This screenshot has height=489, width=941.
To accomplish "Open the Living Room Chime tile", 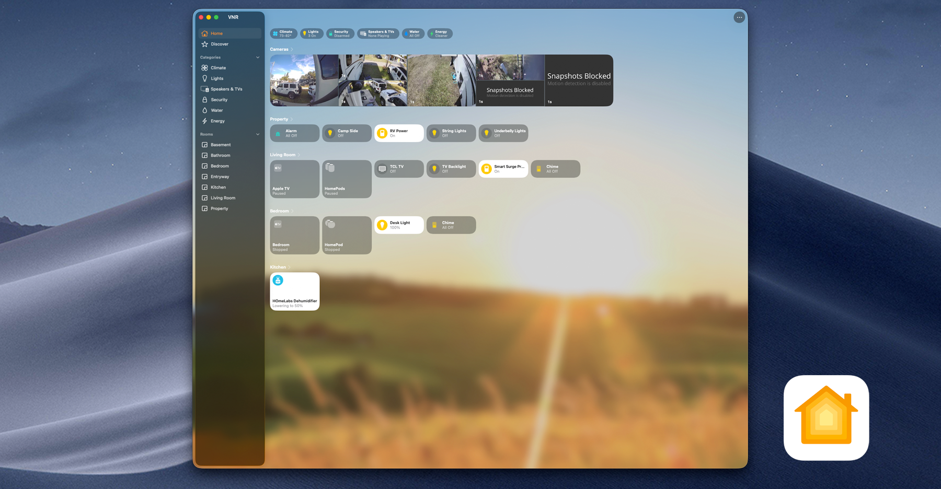I will tap(555, 169).
